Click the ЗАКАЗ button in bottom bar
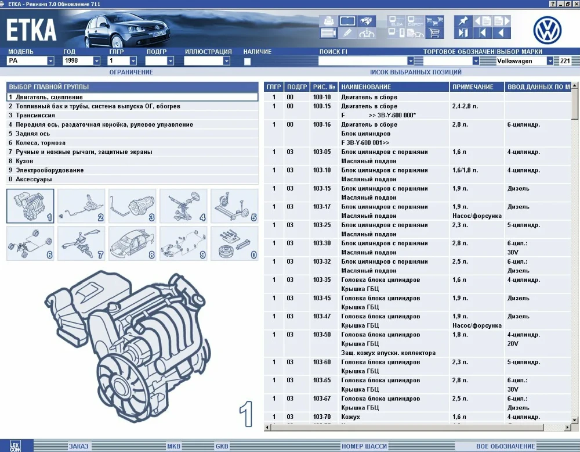The image size is (580, 452). coord(78,446)
